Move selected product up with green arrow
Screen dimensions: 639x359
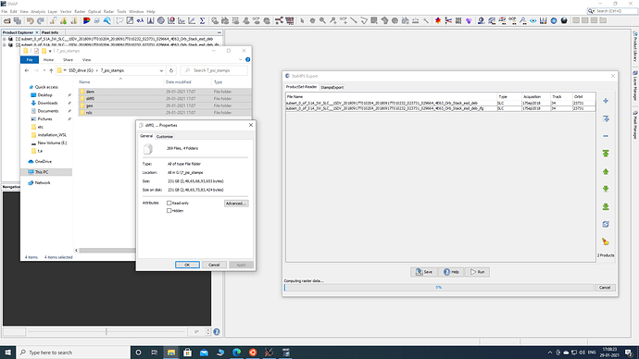(606, 171)
